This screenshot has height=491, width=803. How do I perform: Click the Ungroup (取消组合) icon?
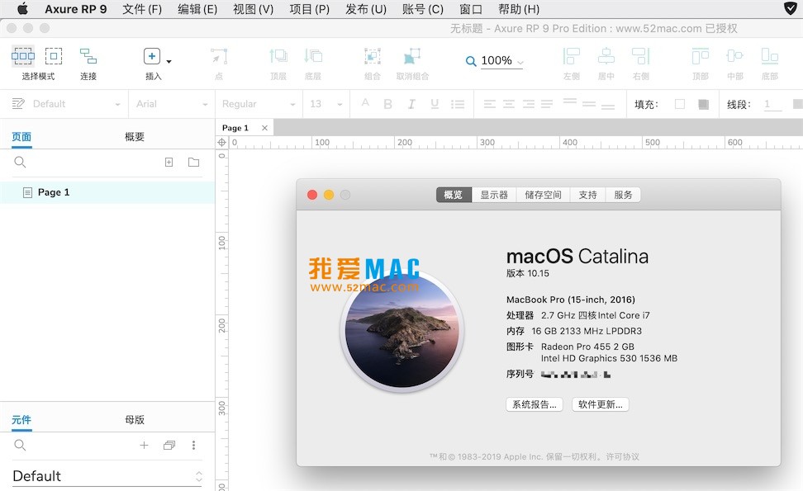click(411, 56)
